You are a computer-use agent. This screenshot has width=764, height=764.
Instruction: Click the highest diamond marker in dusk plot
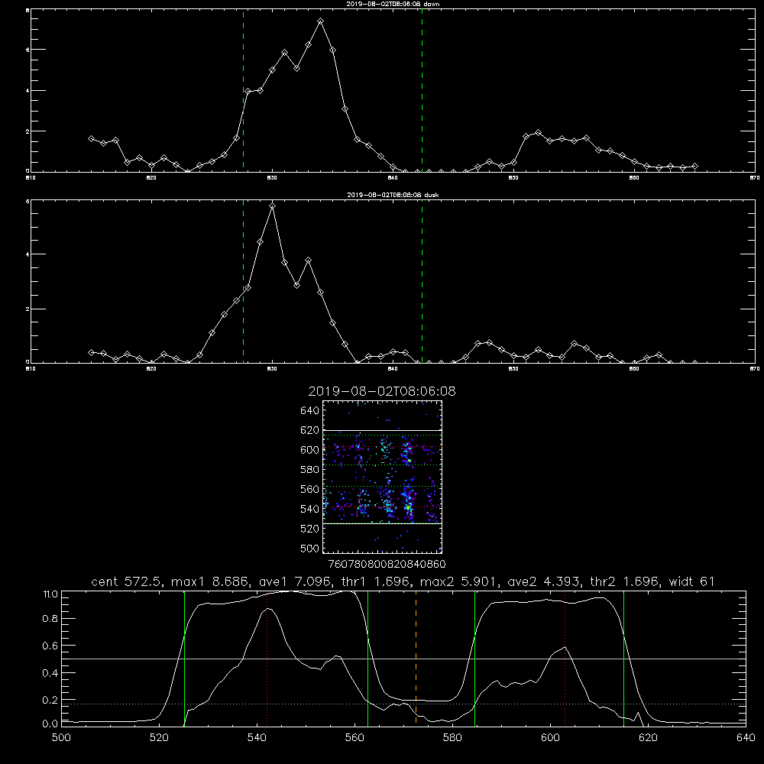[x=273, y=206]
